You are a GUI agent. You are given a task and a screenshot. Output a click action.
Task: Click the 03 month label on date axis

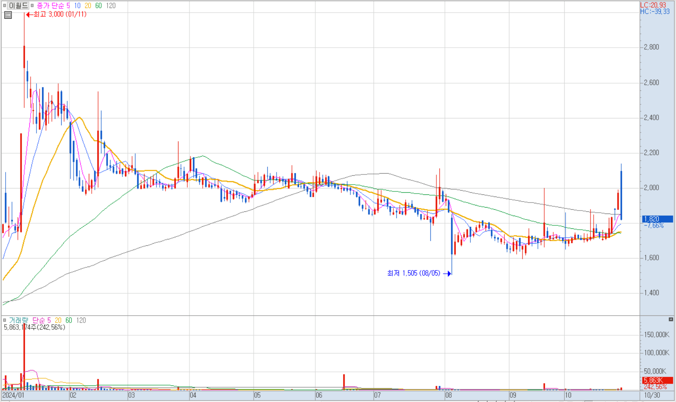pos(132,396)
